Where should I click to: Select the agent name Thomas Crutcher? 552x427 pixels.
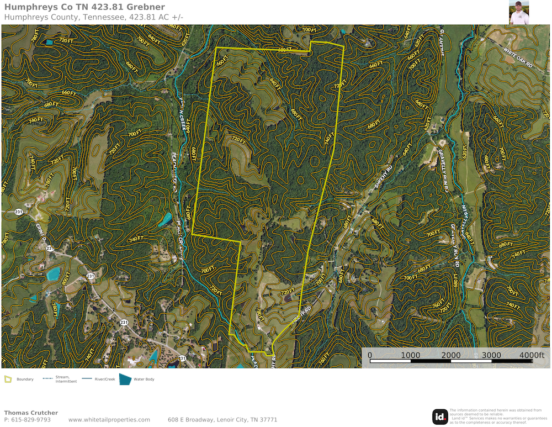(x=31, y=413)
